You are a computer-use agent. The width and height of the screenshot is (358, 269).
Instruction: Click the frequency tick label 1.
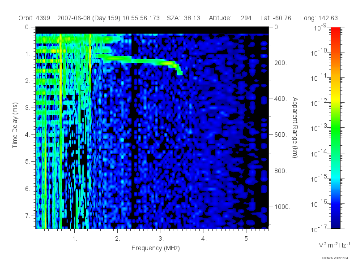(x=75, y=239)
